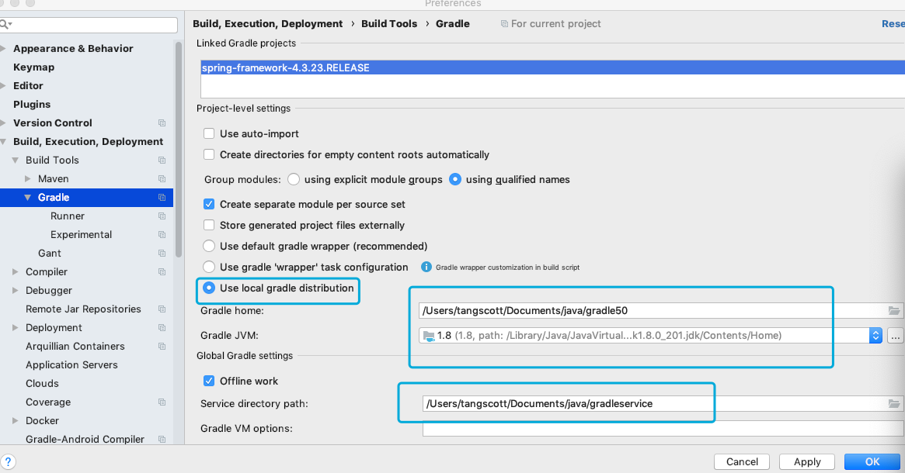
Task: Open the Gant settings page
Action: pyautogui.click(x=49, y=253)
